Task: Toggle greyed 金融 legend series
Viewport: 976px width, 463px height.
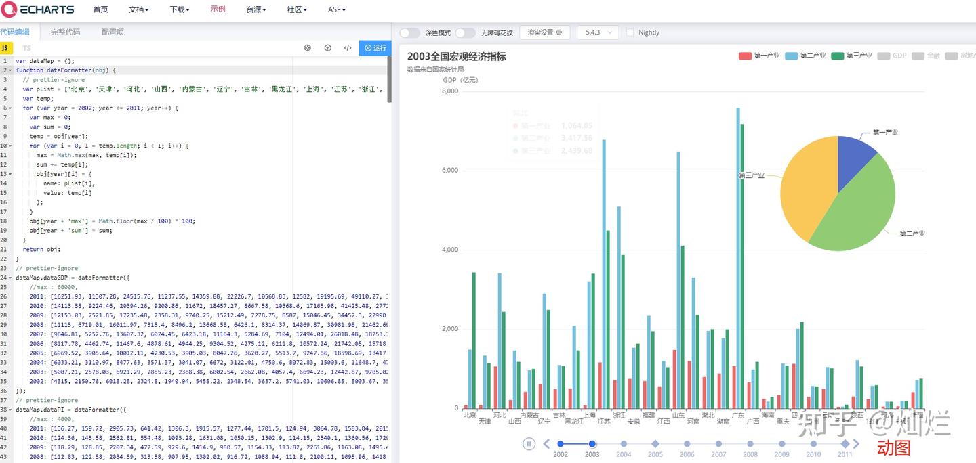Action: (x=926, y=56)
